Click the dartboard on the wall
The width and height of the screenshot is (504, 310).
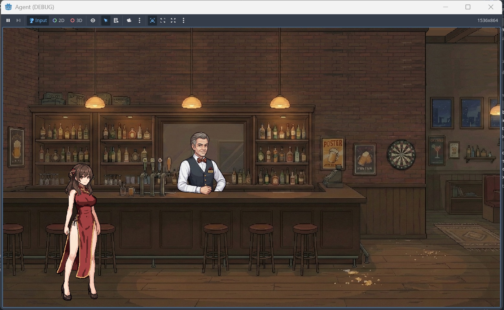tap(401, 155)
